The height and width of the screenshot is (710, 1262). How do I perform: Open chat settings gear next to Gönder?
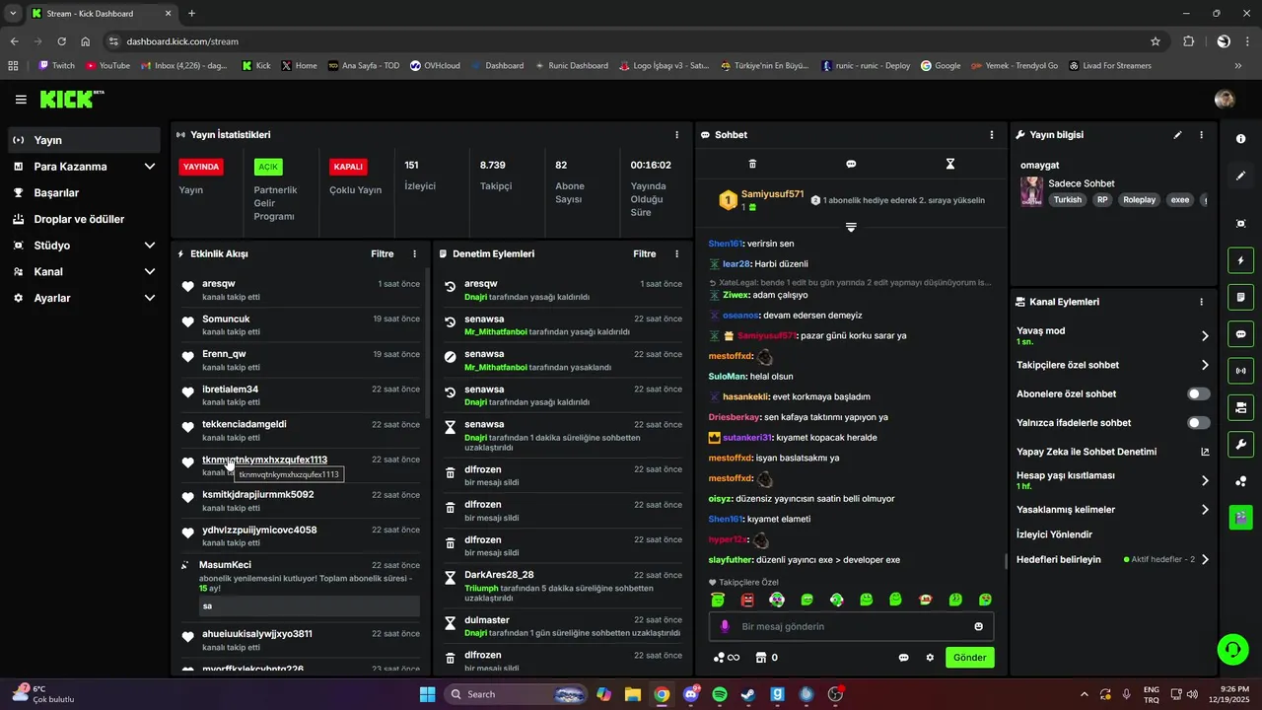click(x=929, y=658)
